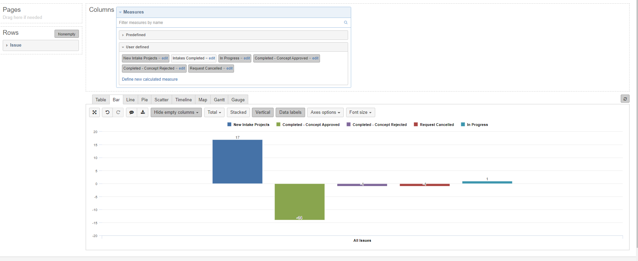Click the search icon in measures filter
This screenshot has height=261, width=638.
[346, 23]
